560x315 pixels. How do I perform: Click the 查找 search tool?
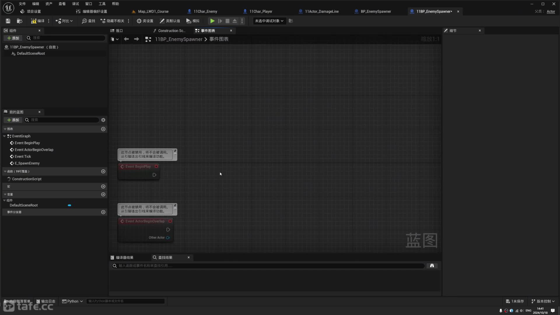click(x=88, y=21)
